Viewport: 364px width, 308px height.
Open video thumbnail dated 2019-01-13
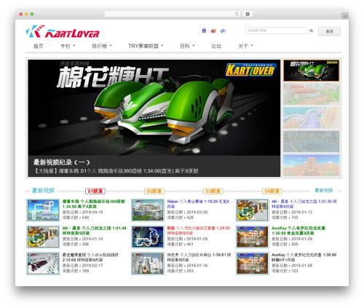pos(253,210)
